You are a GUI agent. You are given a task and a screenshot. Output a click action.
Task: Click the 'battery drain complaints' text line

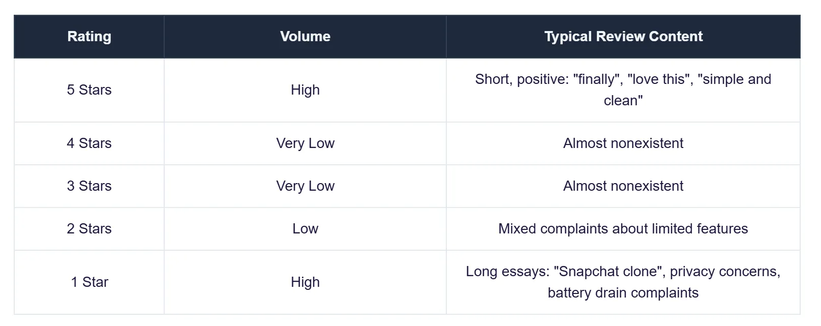click(x=623, y=293)
